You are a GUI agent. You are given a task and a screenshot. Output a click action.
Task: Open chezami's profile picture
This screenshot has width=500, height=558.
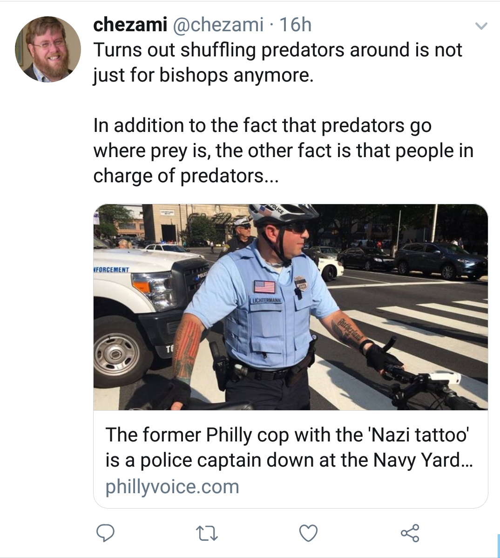tap(48, 49)
